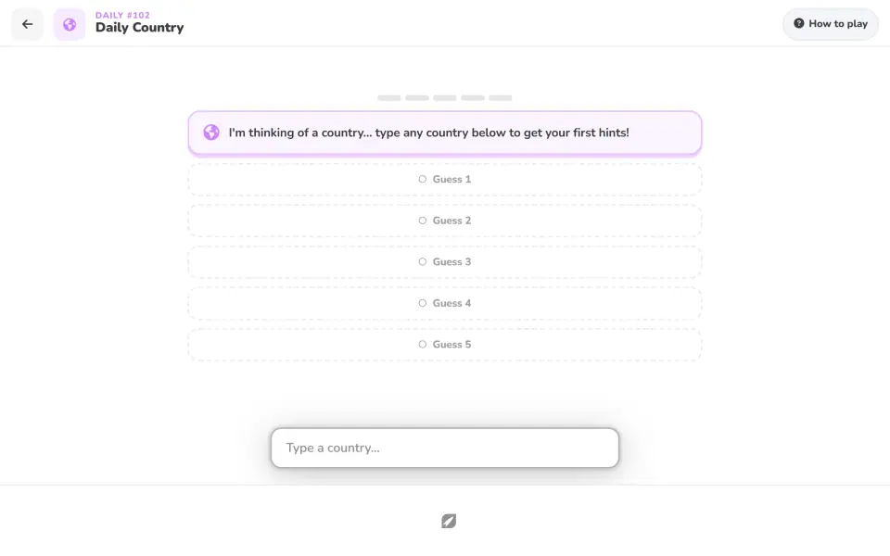Open the How to play guide
This screenshot has width=890, height=556.
click(x=831, y=24)
